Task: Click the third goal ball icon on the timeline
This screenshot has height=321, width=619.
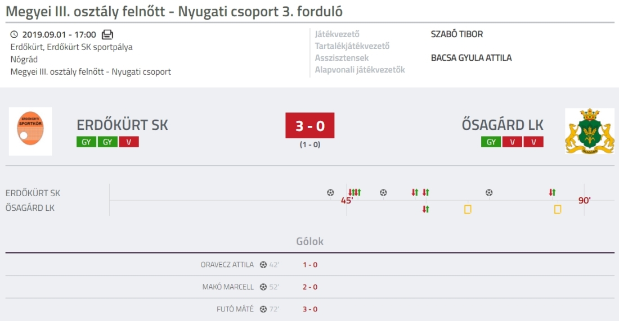Action: [489, 192]
